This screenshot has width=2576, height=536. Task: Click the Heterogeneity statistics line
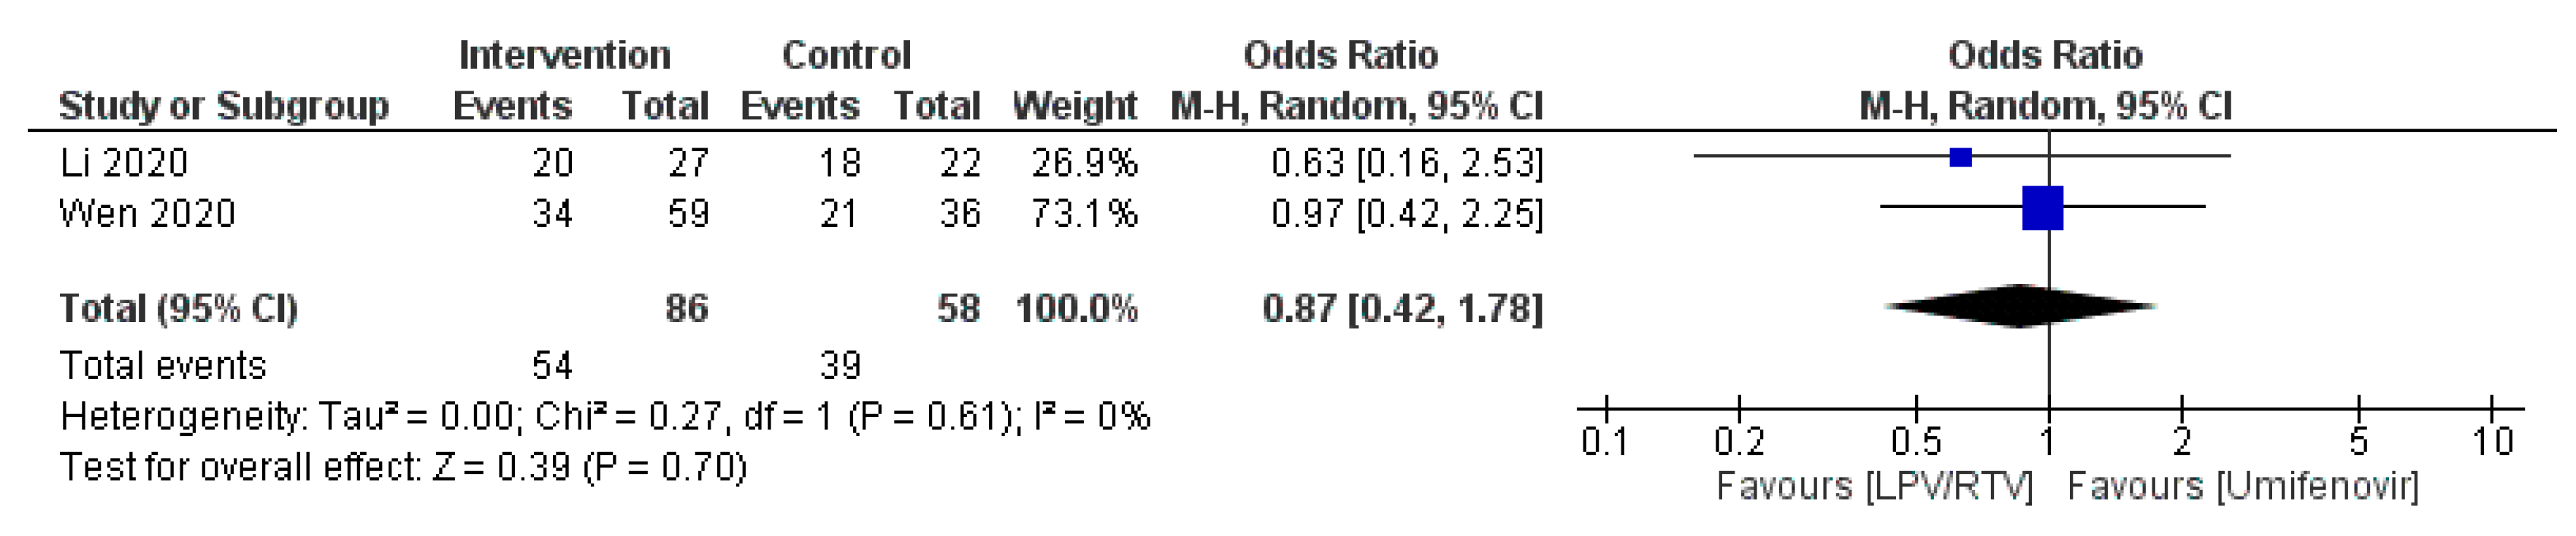click(605, 416)
